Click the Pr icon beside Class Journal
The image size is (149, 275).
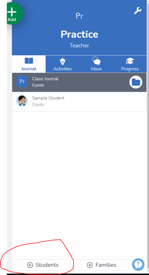(x=22, y=81)
